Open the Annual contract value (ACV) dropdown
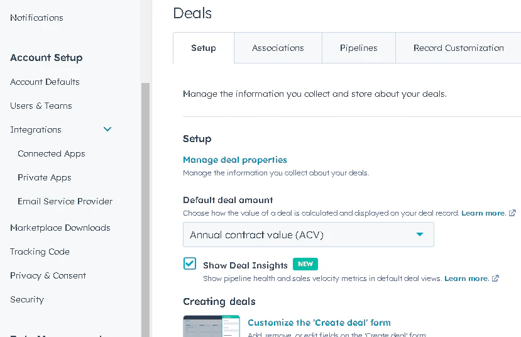The image size is (521, 337). point(309,235)
